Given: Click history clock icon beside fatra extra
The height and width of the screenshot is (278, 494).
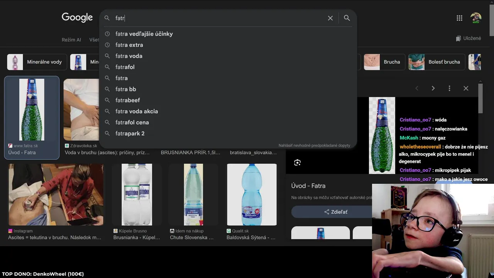Looking at the screenshot, I should click(x=107, y=45).
